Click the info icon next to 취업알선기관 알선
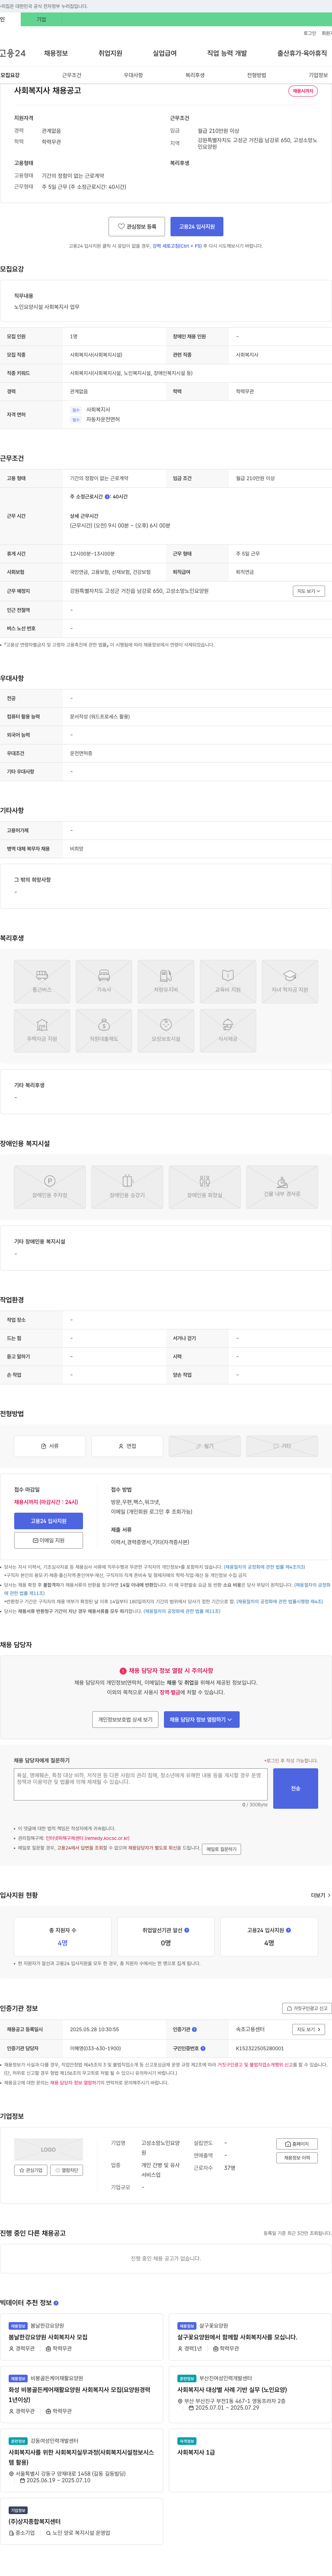 187,1930
